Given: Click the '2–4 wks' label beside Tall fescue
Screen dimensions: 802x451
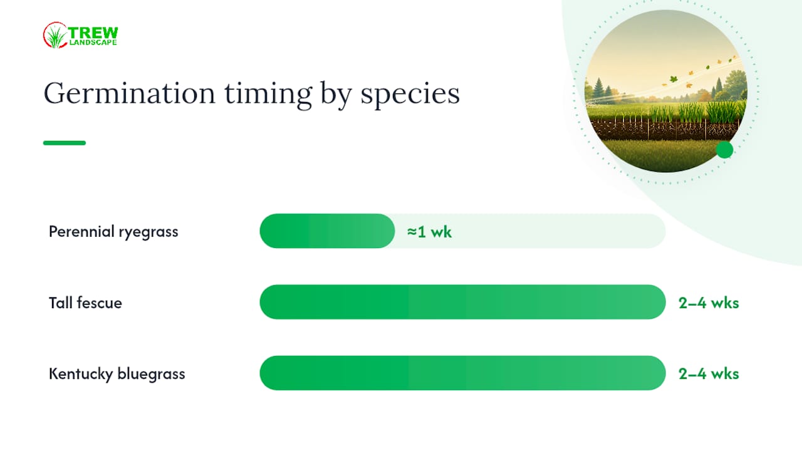Looking at the screenshot, I should coord(709,303).
